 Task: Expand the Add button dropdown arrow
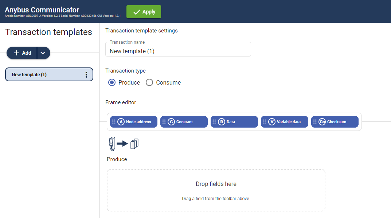point(43,52)
